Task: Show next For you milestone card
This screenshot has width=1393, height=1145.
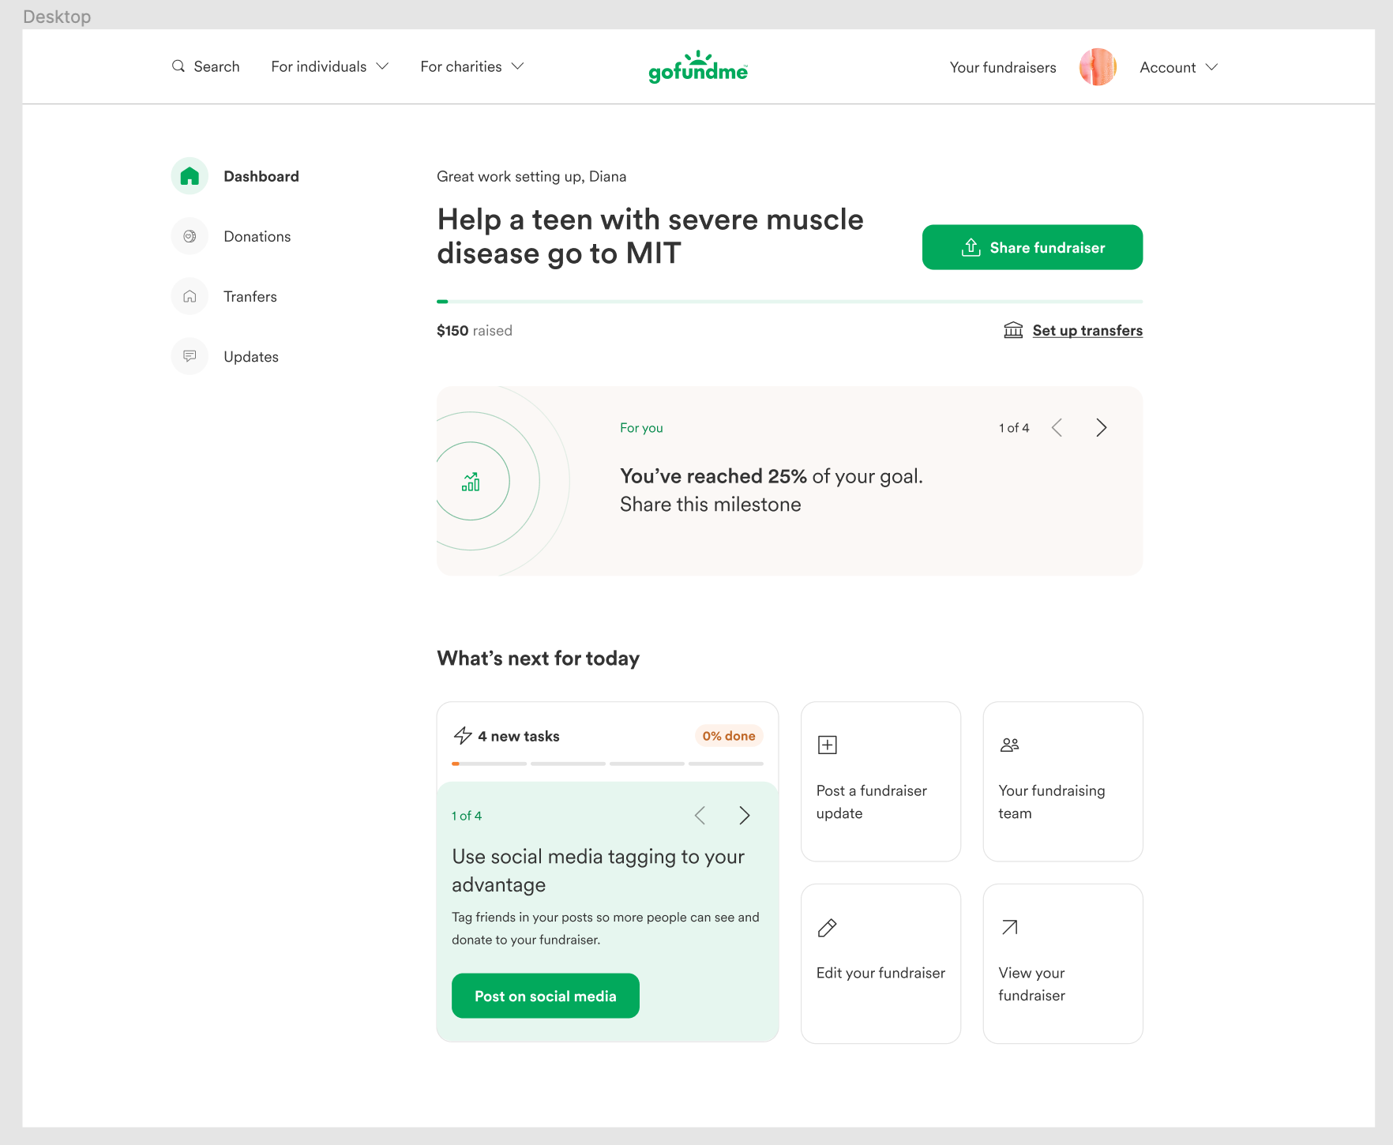Action: (x=1102, y=428)
